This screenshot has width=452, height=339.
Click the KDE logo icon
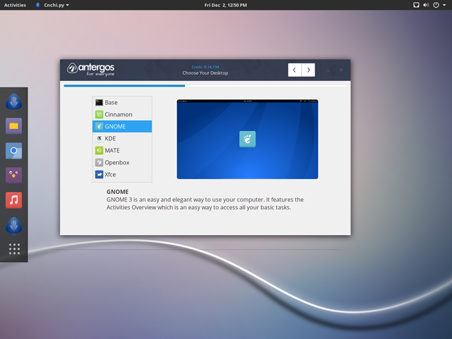tap(99, 139)
